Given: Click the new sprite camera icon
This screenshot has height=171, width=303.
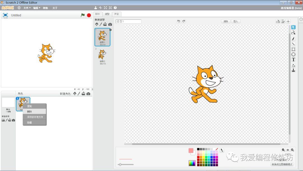Looking at the screenshot, I should [x=88, y=94].
